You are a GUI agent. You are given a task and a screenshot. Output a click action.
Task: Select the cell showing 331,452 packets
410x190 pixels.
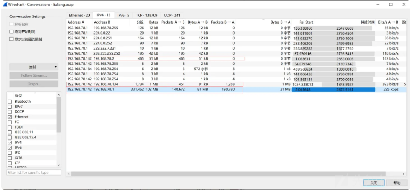tap(137, 90)
